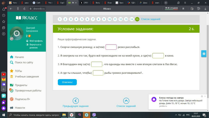Go to task number 14

pyautogui.click(x=132, y=19)
